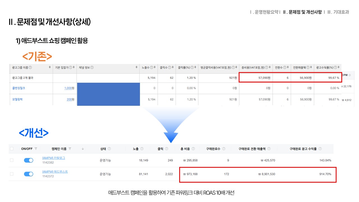This screenshot has height=202, width=359.
Task: Open the [AMPM] 애드부스트 campaign link
Action: point(55,172)
